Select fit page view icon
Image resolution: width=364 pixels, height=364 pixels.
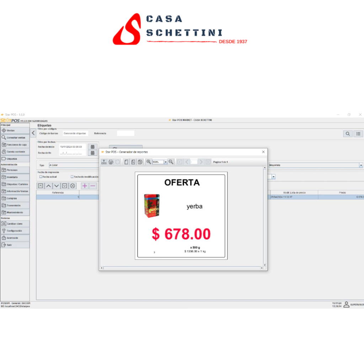[133, 162]
